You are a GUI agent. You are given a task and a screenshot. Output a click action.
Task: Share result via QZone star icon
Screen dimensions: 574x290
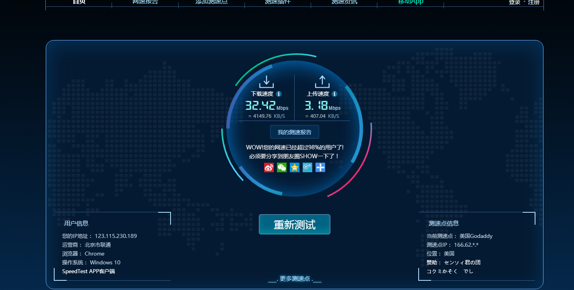(295, 167)
